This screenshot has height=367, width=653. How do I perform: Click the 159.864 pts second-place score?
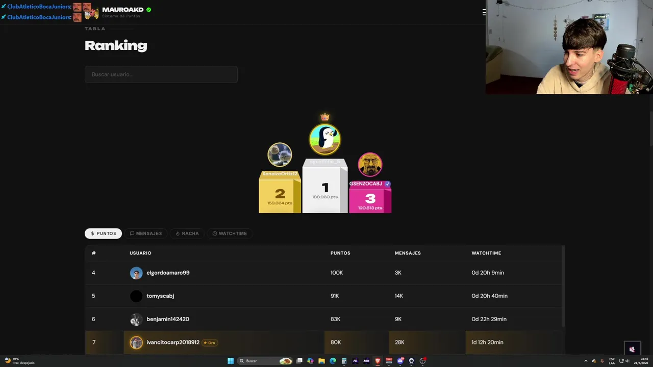[x=280, y=203]
